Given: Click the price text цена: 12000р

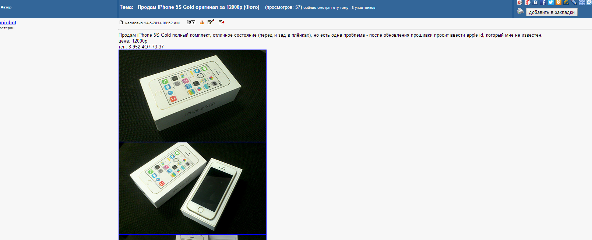Looking at the screenshot, I should [x=133, y=41].
